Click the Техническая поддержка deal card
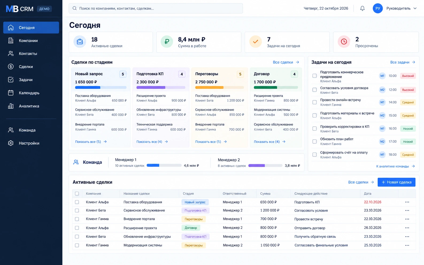Image resolution: width=424 pixels, height=265 pixels. tap(161, 127)
